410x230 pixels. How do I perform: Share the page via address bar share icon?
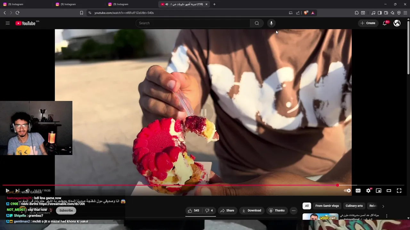click(298, 13)
